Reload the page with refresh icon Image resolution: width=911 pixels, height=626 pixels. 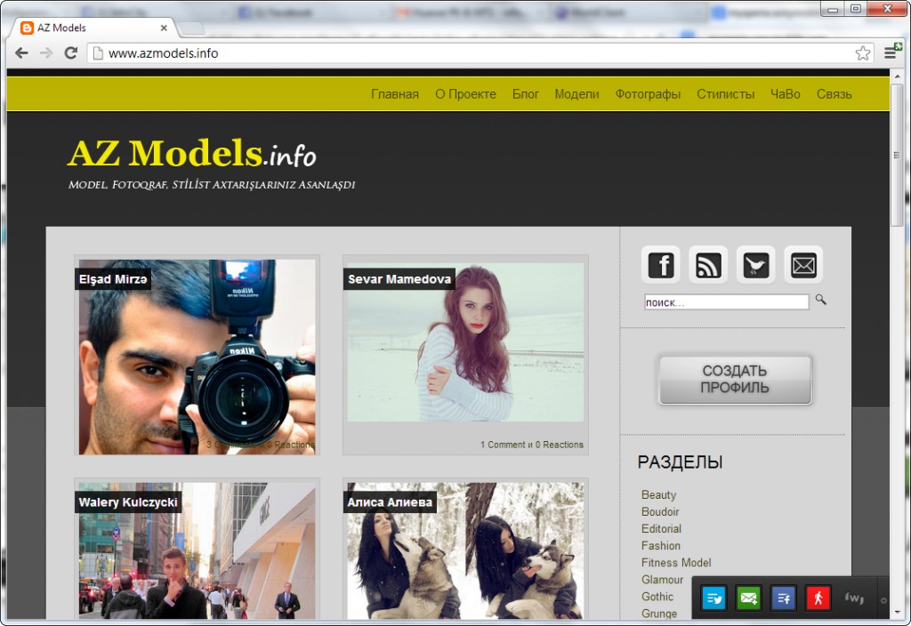(x=71, y=53)
